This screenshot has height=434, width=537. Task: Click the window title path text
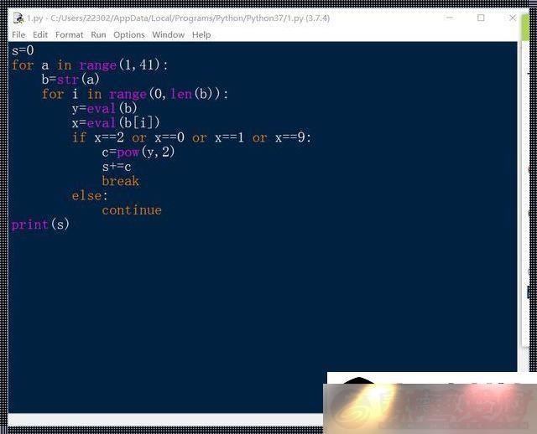coord(179,18)
